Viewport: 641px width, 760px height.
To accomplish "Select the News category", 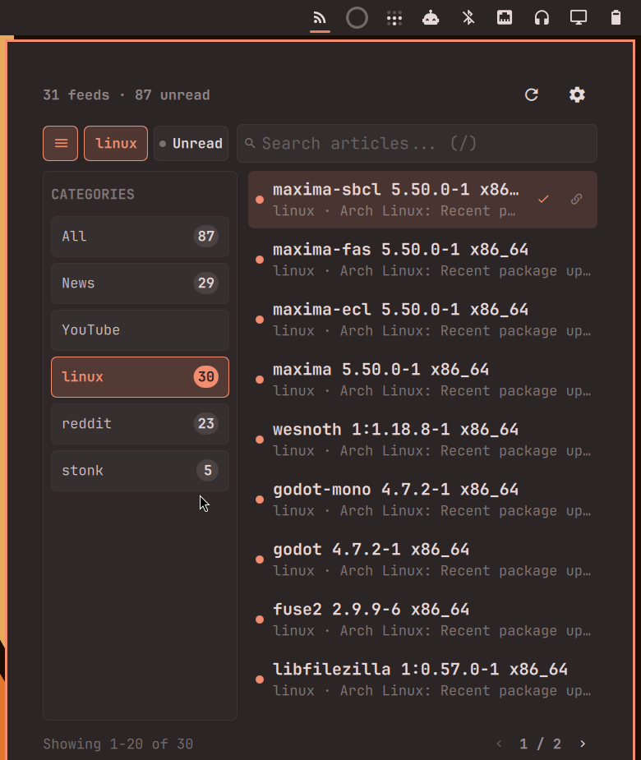I will coord(141,283).
